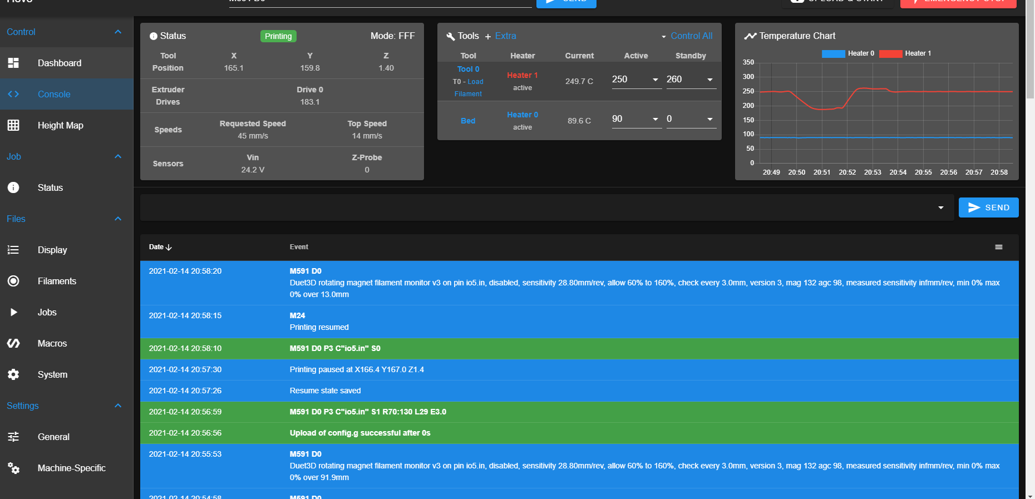
Task: Open the Macros page
Action: 67,343
